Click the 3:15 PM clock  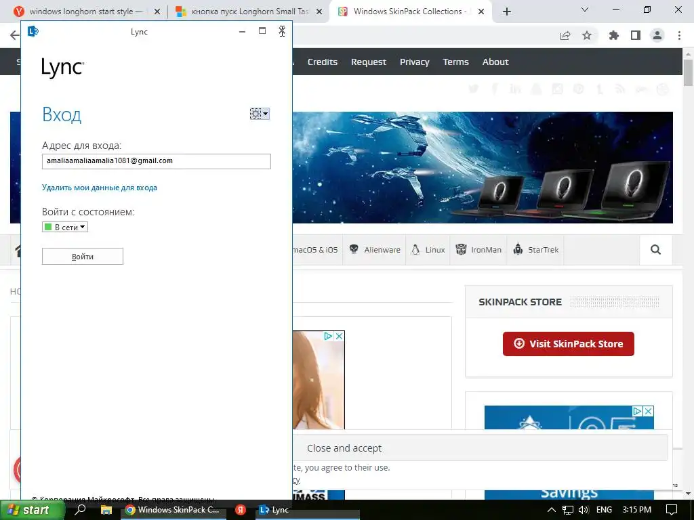pyautogui.click(x=636, y=510)
